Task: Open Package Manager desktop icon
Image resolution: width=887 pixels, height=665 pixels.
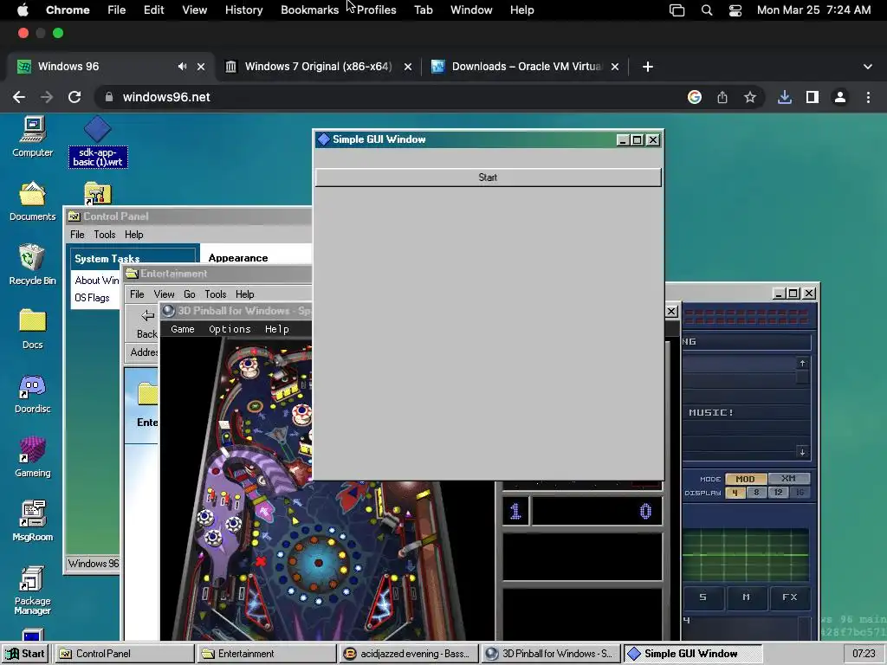Action: 32,591
